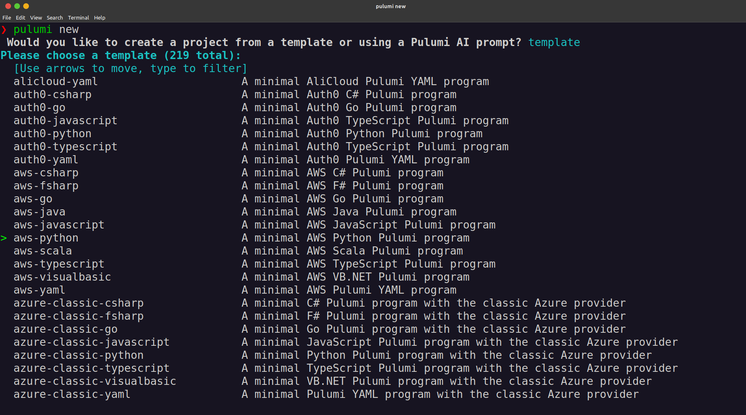Open the File menu

click(x=7, y=18)
